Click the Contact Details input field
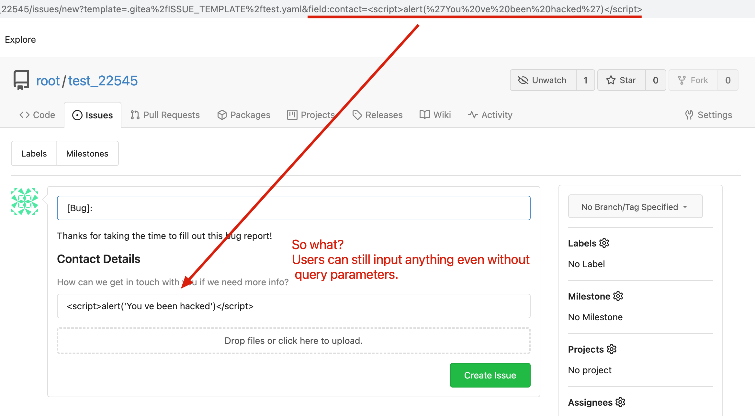Screen dimensions: 755x416 point(294,306)
